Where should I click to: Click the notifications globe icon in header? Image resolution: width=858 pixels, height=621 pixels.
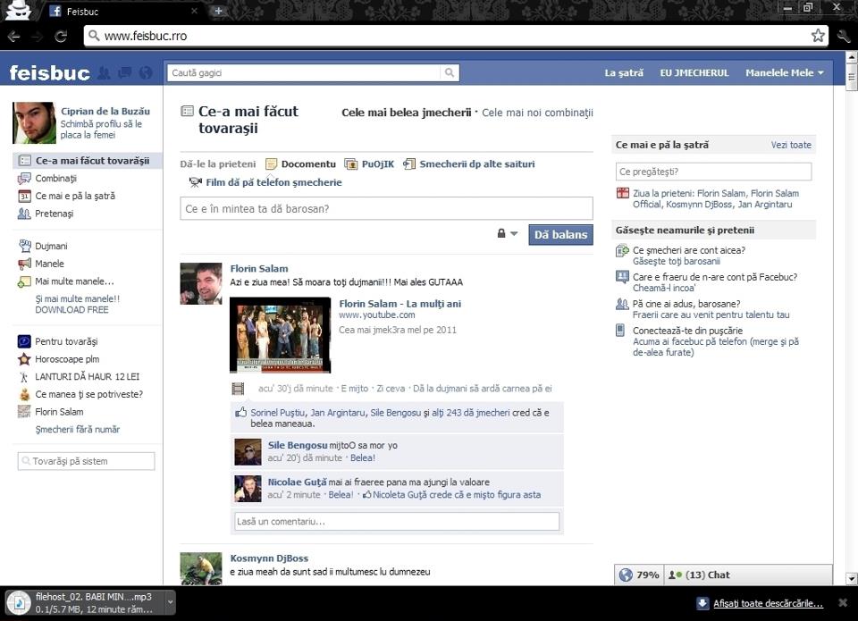coord(146,72)
